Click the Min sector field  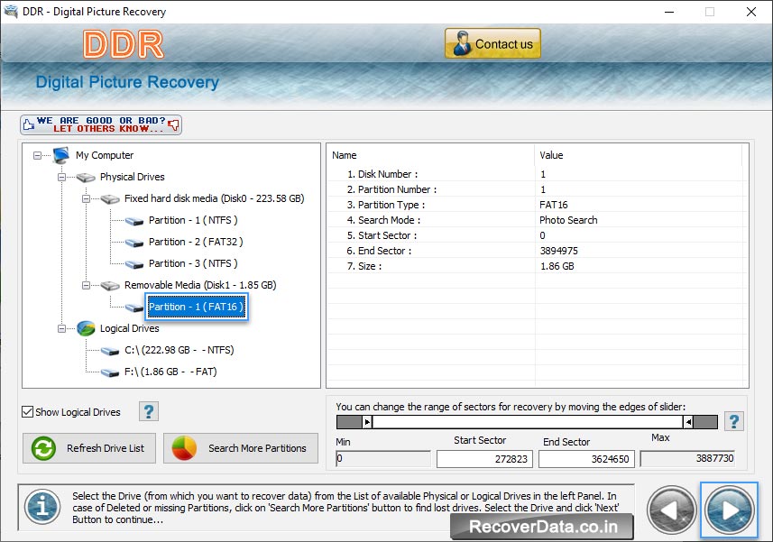383,459
